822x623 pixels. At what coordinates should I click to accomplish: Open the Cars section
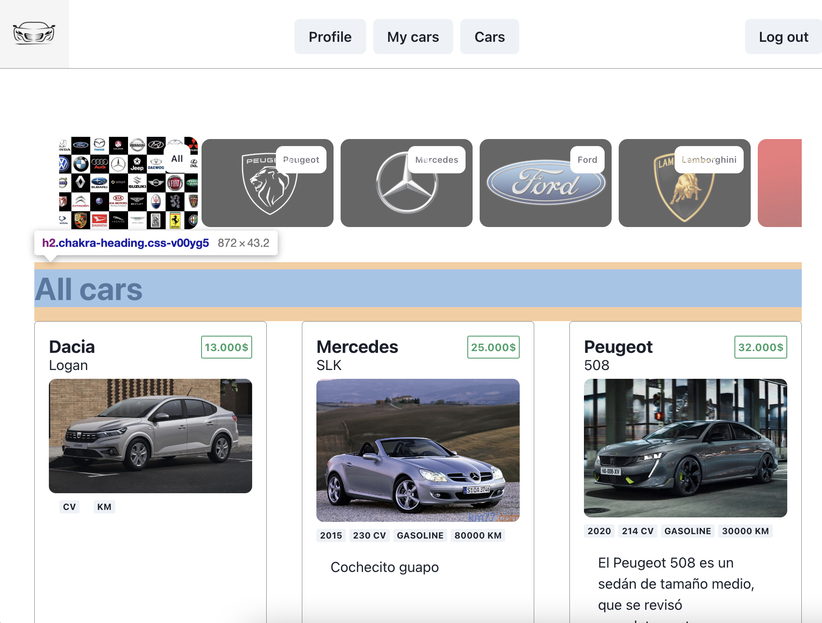490,37
